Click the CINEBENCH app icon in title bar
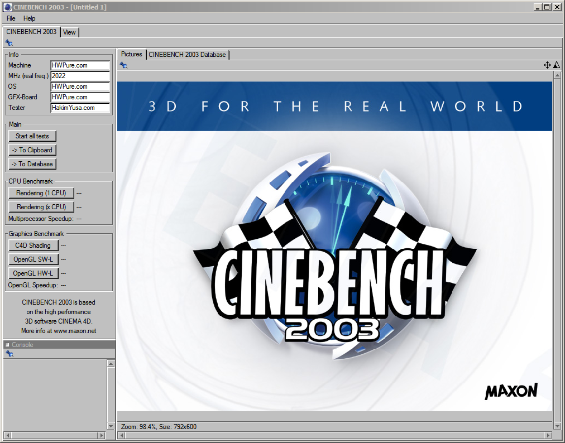 pyautogui.click(x=7, y=7)
